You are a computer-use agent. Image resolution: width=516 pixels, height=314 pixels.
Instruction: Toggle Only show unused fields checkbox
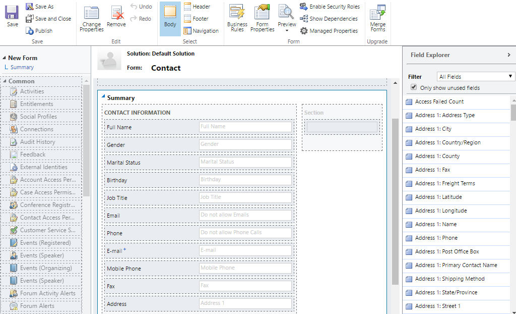tap(414, 87)
